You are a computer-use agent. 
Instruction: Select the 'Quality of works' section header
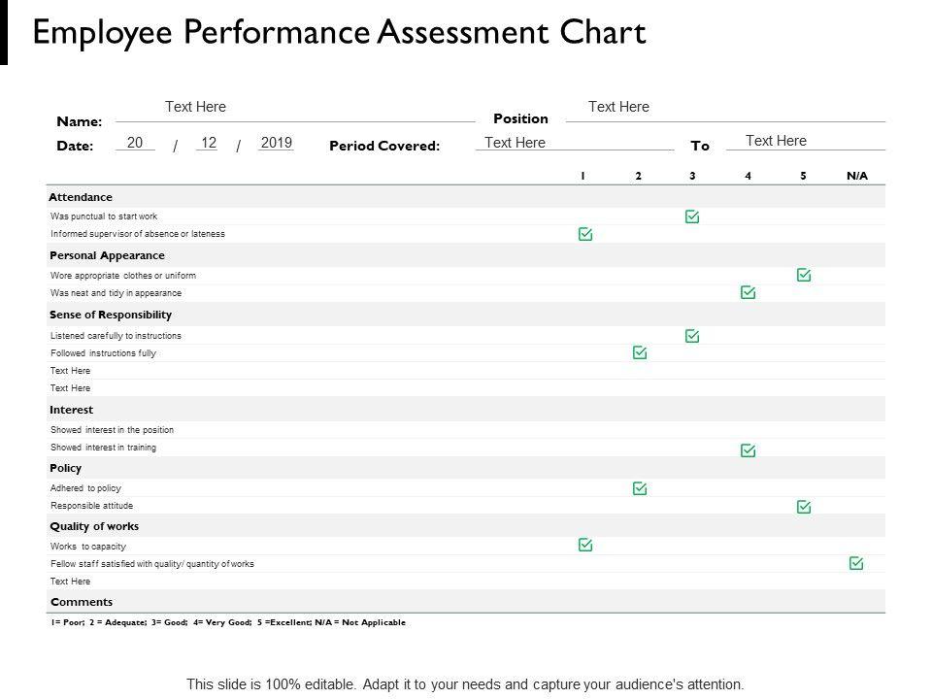pos(94,526)
